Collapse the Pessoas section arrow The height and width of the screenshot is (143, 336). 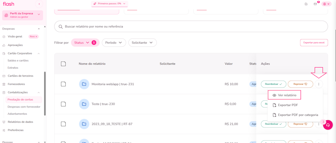point(39,142)
